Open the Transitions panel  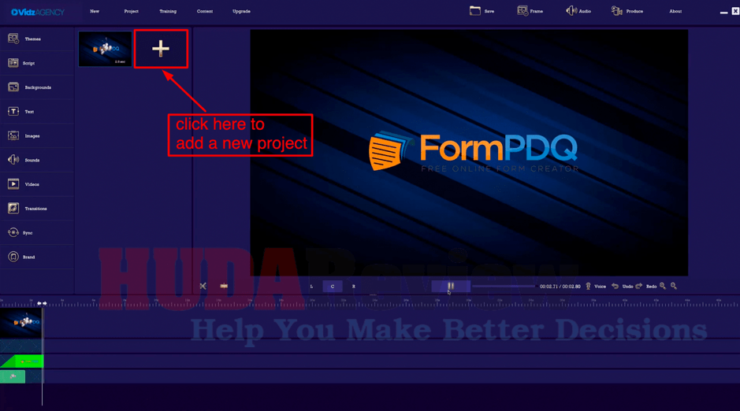(x=37, y=209)
